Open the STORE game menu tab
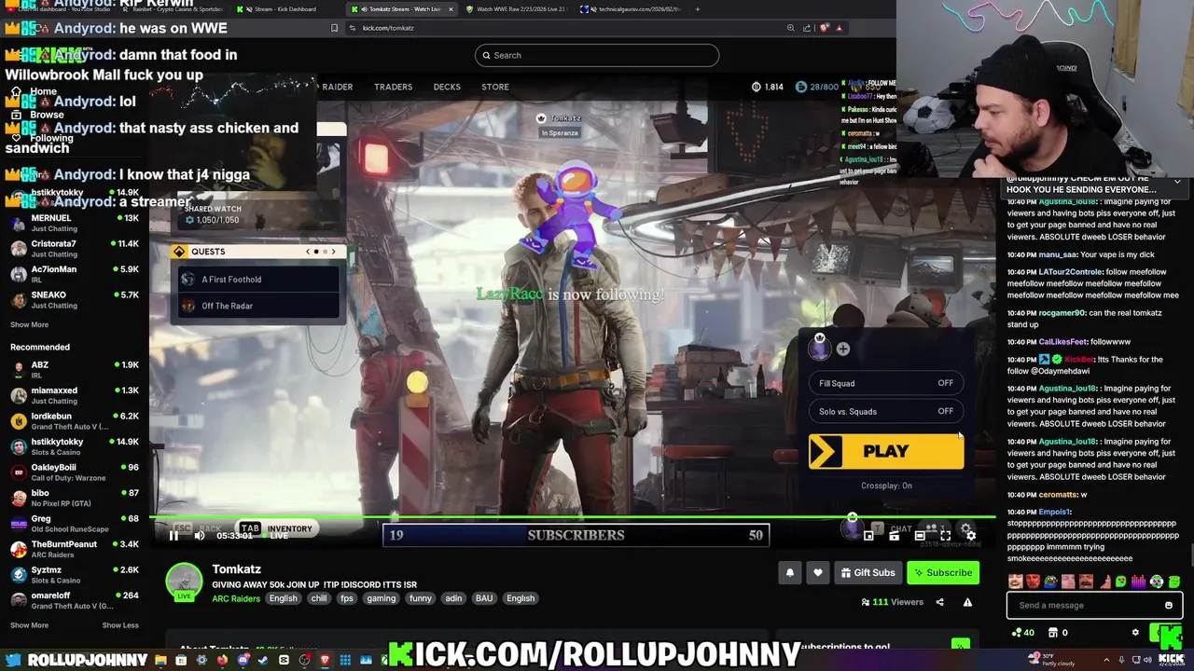1194x671 pixels. tap(494, 87)
